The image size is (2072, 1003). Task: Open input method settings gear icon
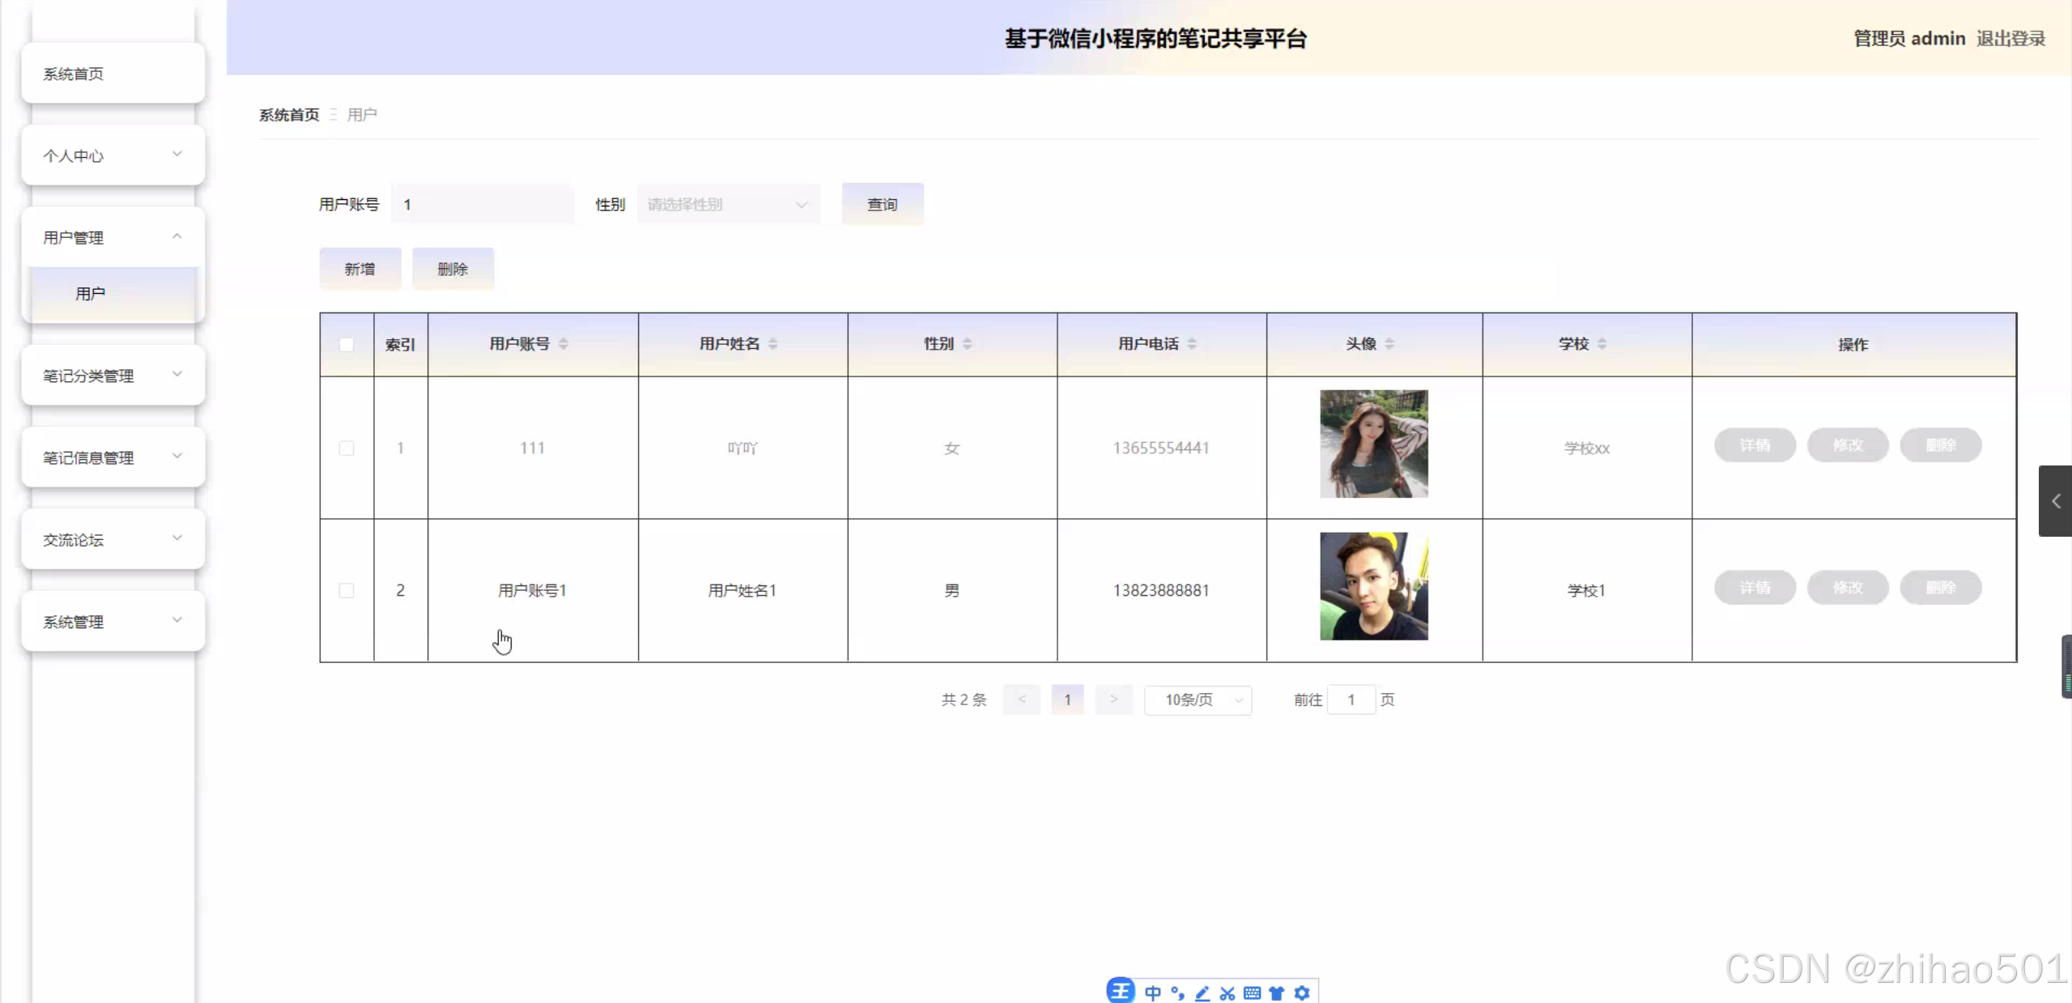coord(1302,993)
